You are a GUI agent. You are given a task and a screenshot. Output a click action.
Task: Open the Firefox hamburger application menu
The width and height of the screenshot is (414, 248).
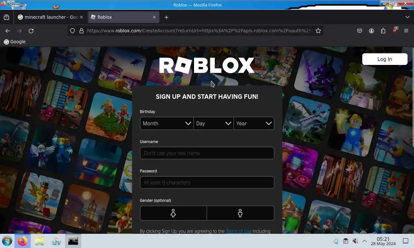click(x=406, y=31)
